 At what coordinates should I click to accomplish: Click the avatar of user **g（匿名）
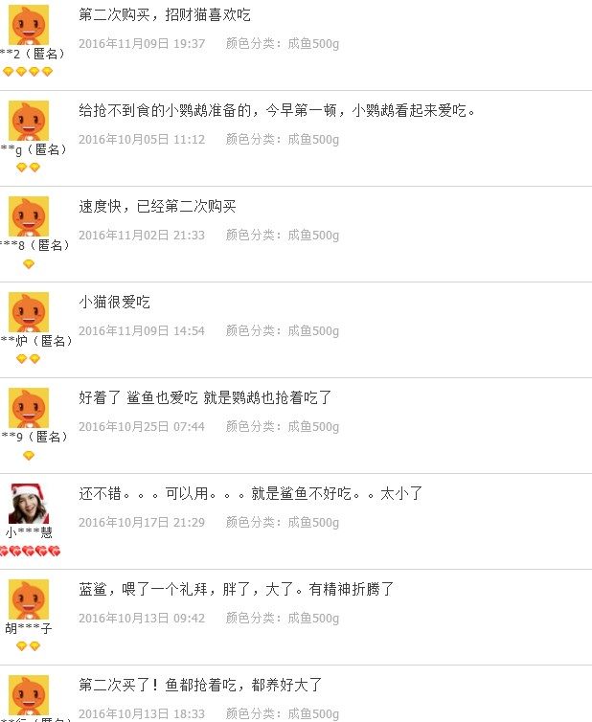coord(29,121)
